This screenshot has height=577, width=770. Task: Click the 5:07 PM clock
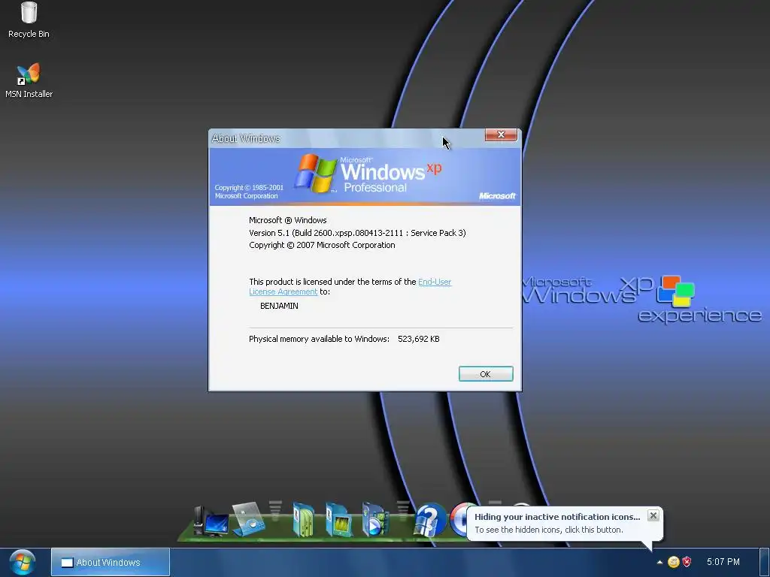[x=723, y=562]
